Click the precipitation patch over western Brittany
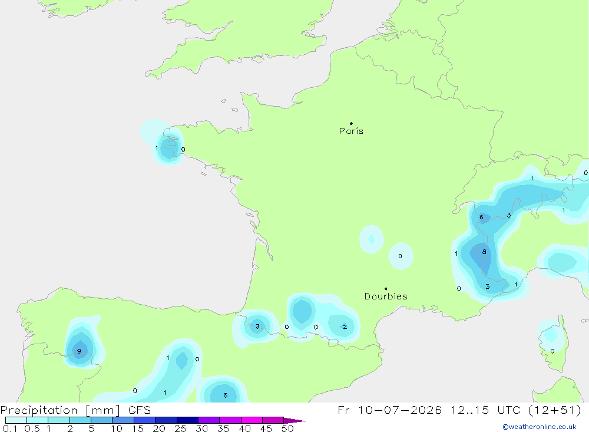Screen dimensions: 589x432 pyautogui.click(x=168, y=147)
